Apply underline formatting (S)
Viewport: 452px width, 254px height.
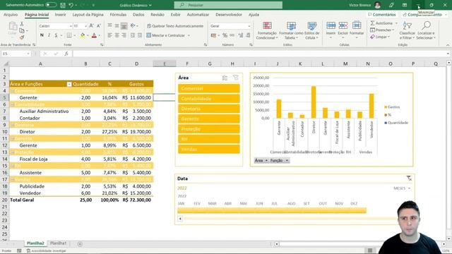coord(56,35)
